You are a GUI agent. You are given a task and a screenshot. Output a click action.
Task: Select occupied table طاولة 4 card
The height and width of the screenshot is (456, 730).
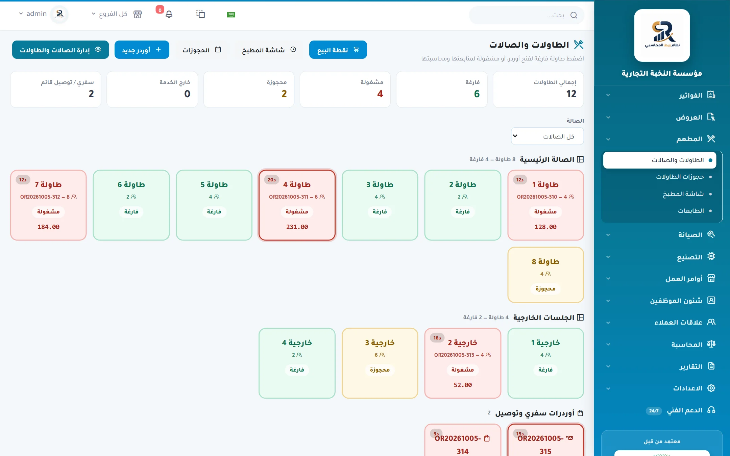[297, 205]
